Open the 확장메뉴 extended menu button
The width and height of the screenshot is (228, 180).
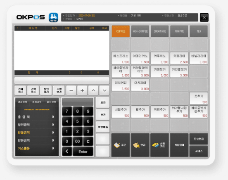(x=103, y=127)
